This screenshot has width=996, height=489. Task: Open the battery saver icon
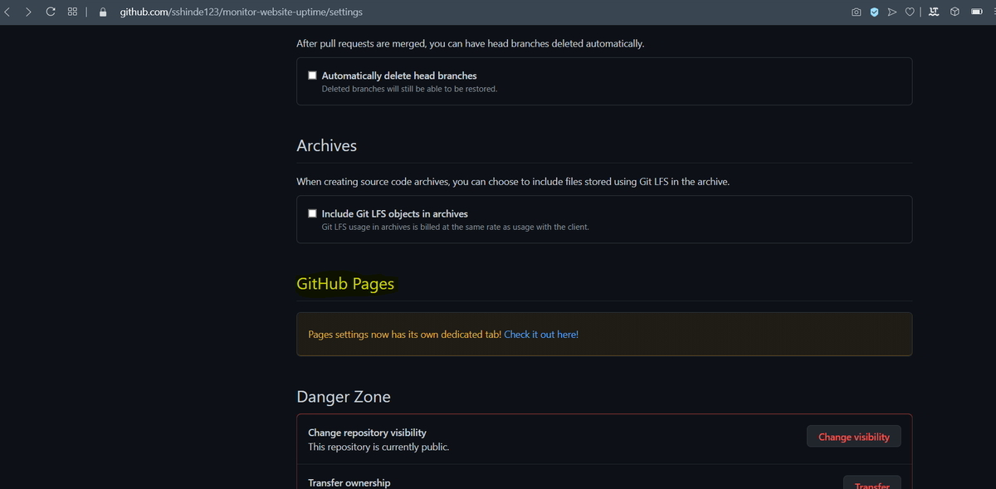click(977, 12)
